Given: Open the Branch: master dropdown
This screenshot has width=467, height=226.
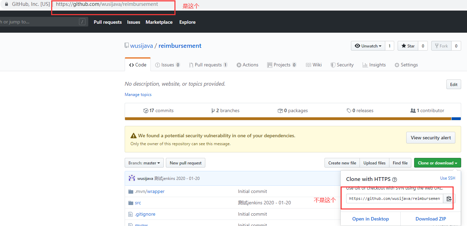Looking at the screenshot, I should [144, 163].
